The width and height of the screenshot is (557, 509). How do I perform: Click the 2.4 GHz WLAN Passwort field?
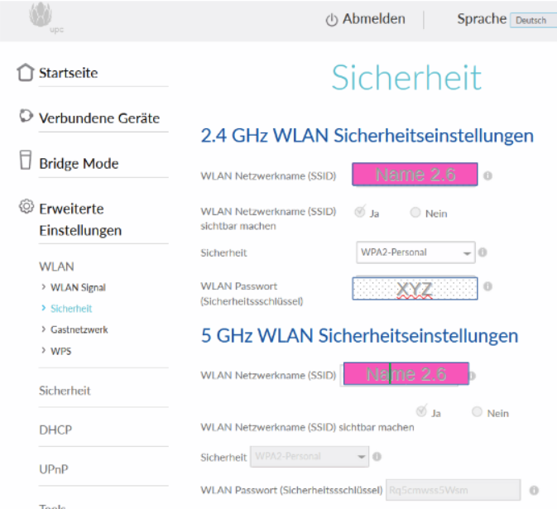pos(414,289)
